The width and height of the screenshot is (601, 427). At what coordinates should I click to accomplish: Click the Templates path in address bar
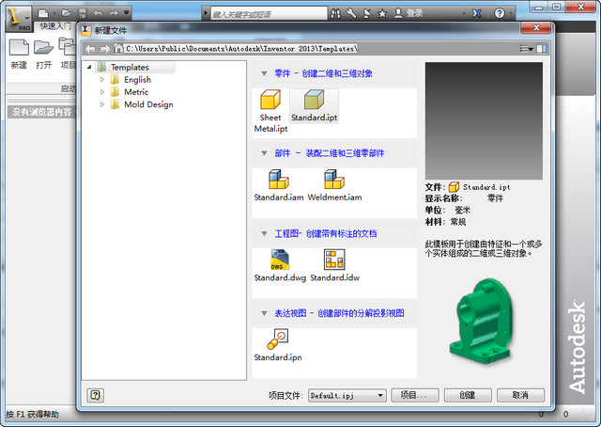[242, 49]
